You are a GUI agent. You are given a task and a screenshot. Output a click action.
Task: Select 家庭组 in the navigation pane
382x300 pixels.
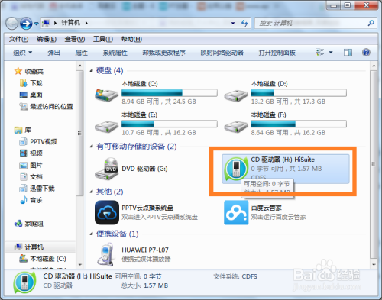pyautogui.click(x=34, y=224)
